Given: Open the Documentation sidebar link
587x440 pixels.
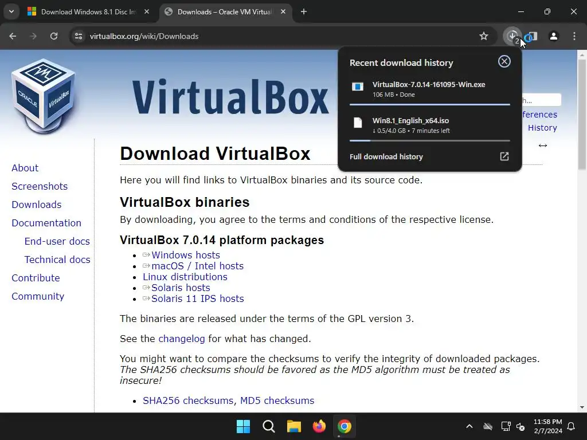Looking at the screenshot, I should (46, 223).
